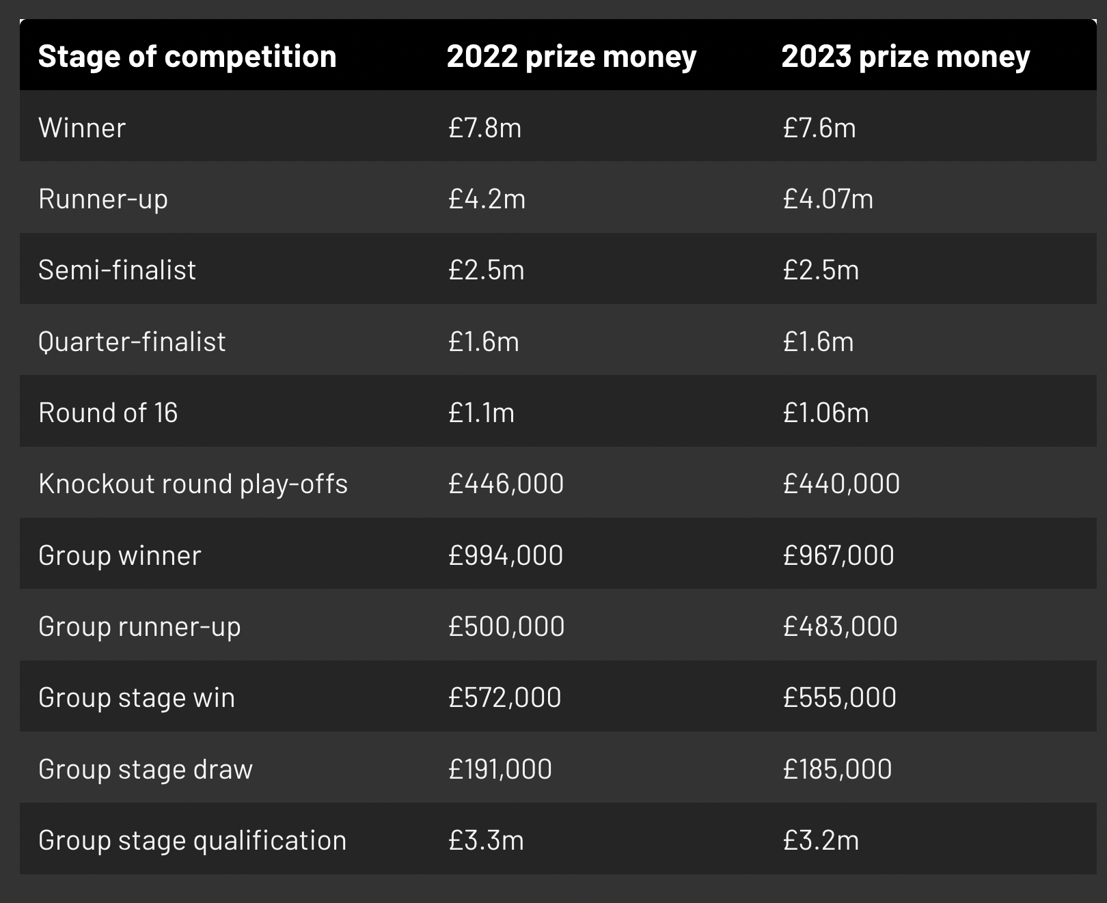Viewport: 1107px width, 903px height.
Task: Select the £446,000 play-offs value
Action: pyautogui.click(x=506, y=484)
